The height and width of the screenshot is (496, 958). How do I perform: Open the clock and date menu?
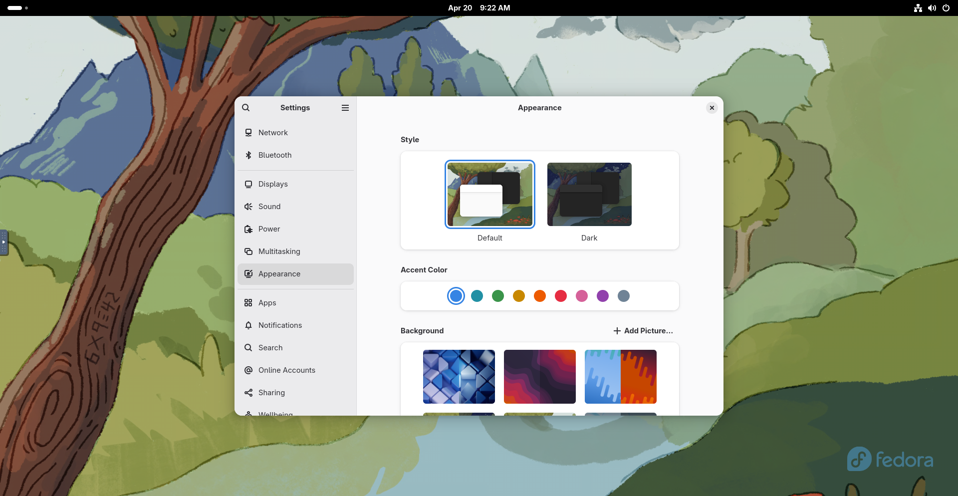[479, 8]
